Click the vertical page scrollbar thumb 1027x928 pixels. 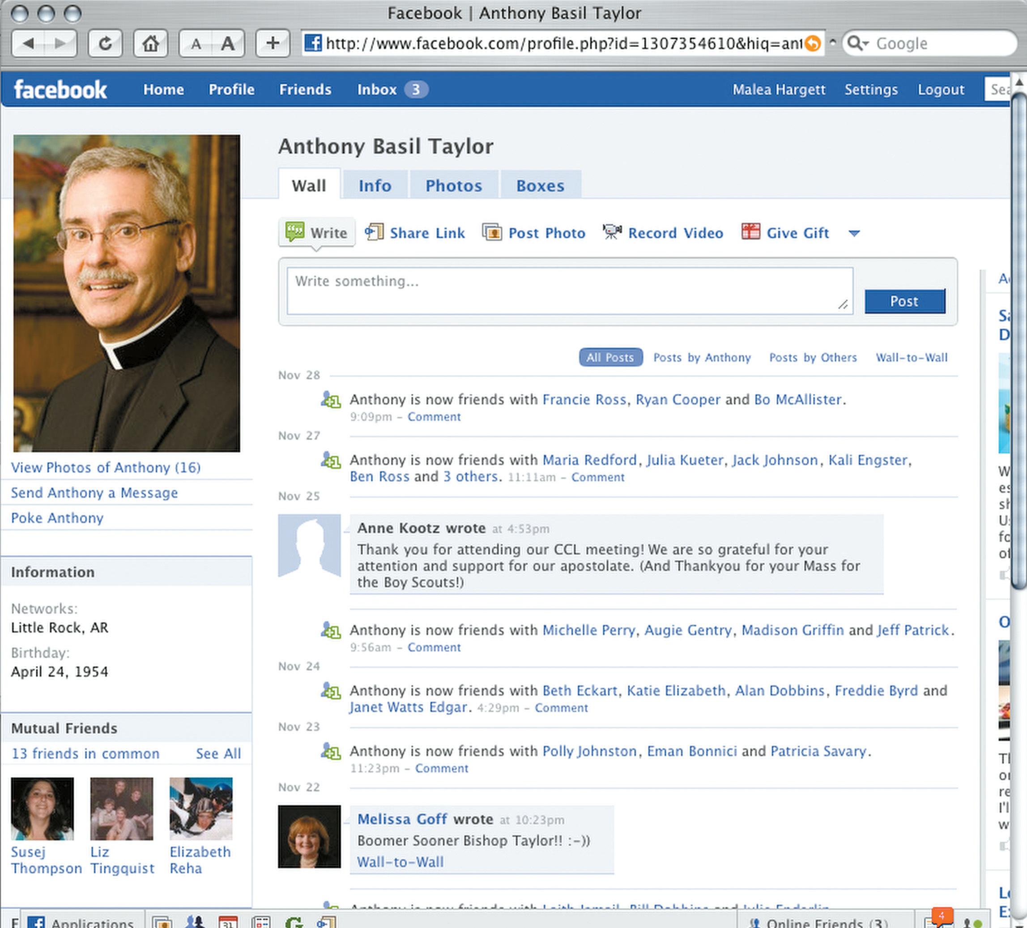click(1018, 342)
